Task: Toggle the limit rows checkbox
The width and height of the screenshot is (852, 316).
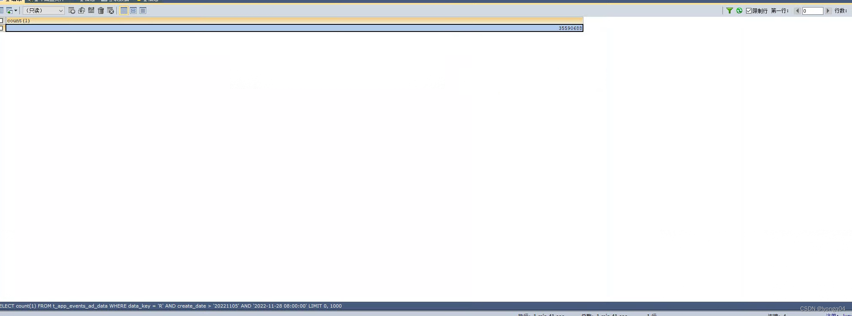Action: [x=749, y=11]
